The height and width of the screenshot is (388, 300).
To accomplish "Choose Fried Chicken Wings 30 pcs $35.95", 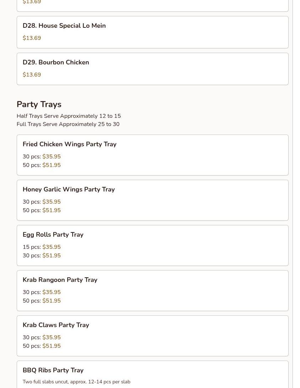I will click(x=42, y=156).
